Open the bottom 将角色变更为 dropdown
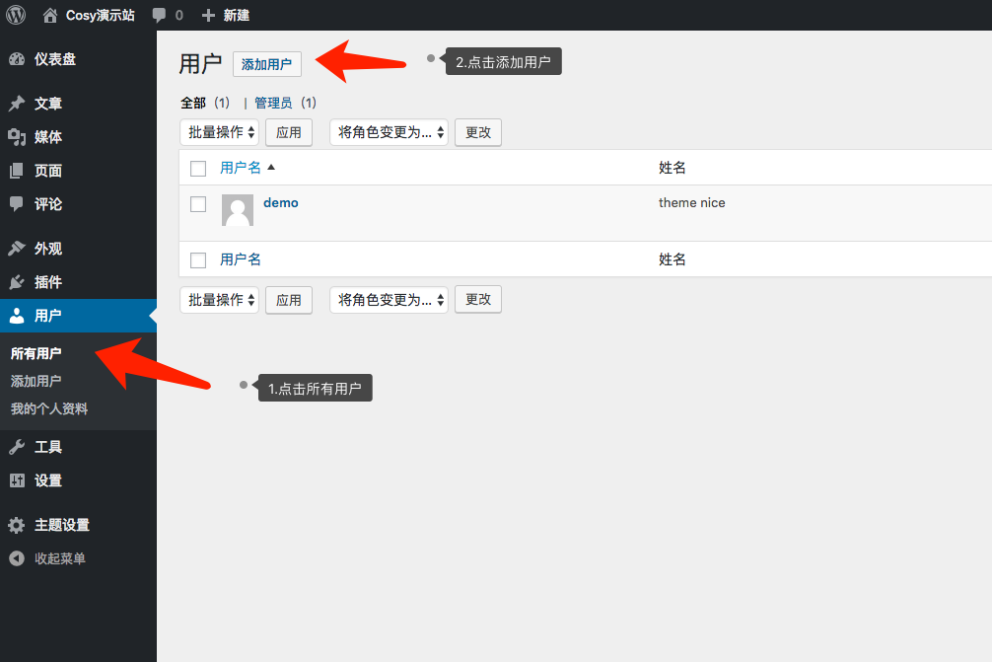Viewport: 992px width, 662px height. (x=389, y=299)
